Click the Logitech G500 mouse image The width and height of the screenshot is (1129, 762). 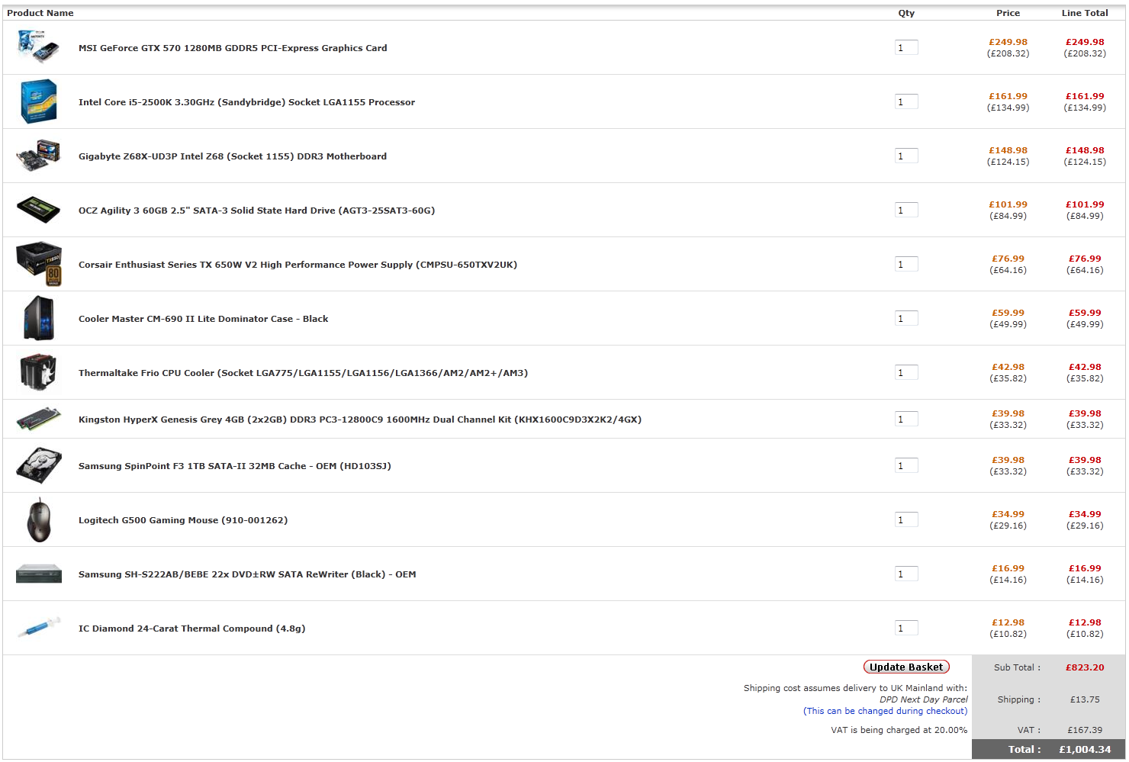coord(38,519)
